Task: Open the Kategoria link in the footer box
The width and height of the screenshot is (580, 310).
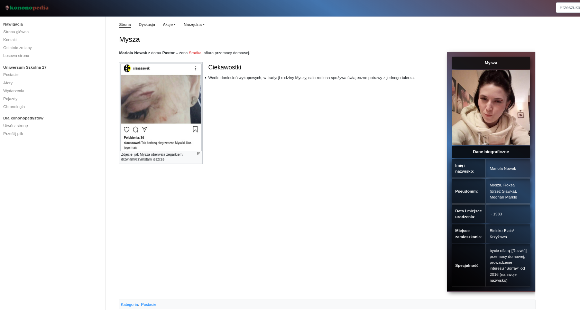Action: 129,304
